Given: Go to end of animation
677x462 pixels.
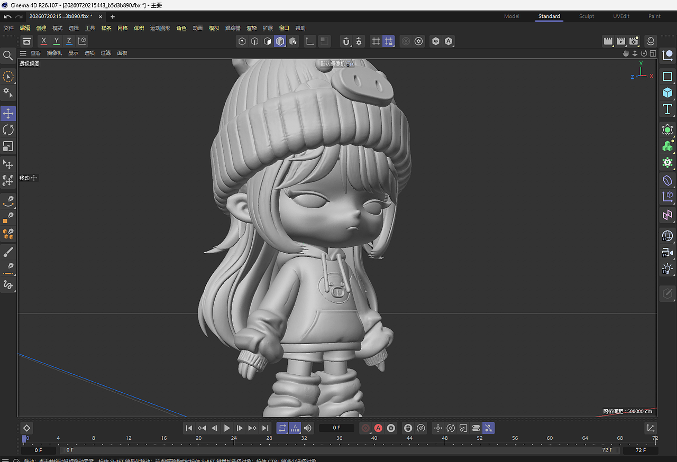Looking at the screenshot, I should [x=266, y=428].
